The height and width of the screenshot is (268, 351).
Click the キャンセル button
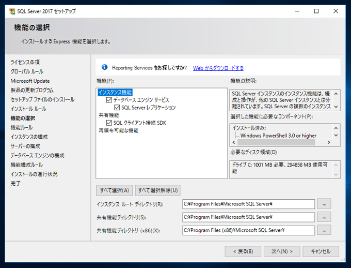point(321,251)
